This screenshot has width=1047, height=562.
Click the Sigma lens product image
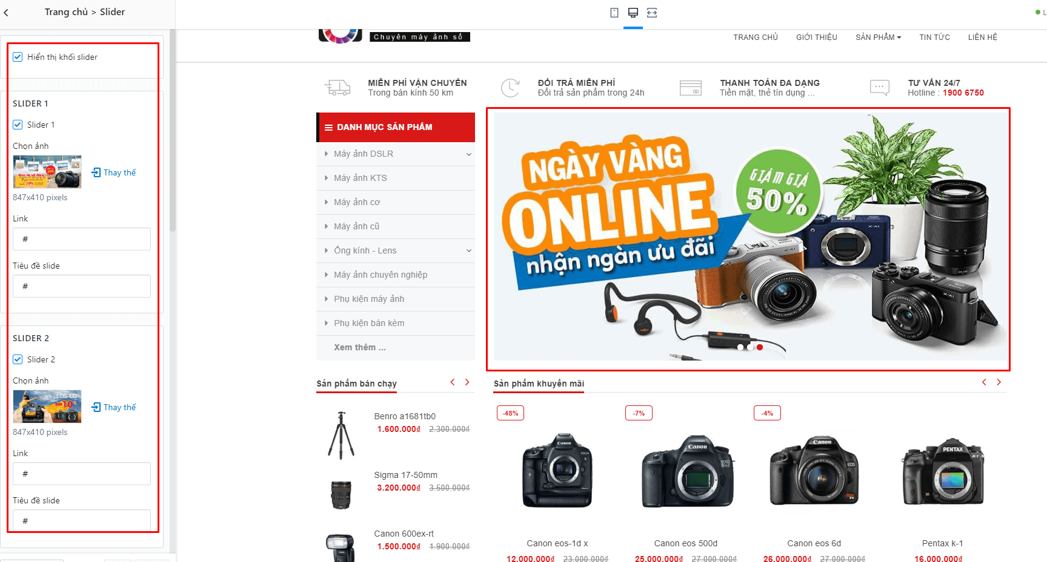(x=341, y=494)
